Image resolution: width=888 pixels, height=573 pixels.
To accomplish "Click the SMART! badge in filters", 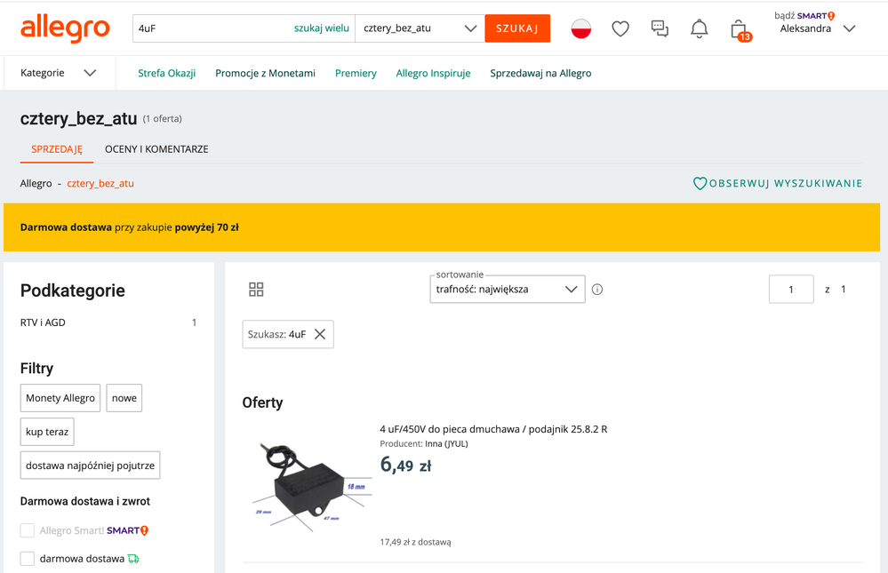I will coord(127,530).
